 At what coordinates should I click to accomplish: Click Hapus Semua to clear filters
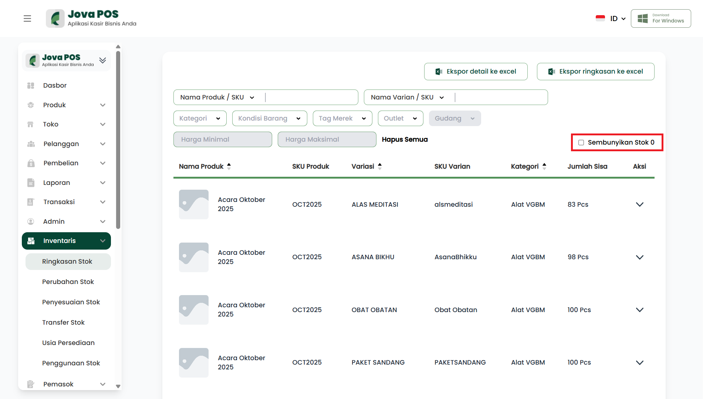click(405, 139)
